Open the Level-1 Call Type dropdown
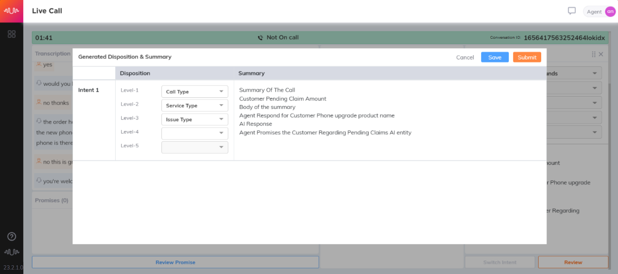Image resolution: width=618 pixels, height=274 pixels. pos(195,92)
